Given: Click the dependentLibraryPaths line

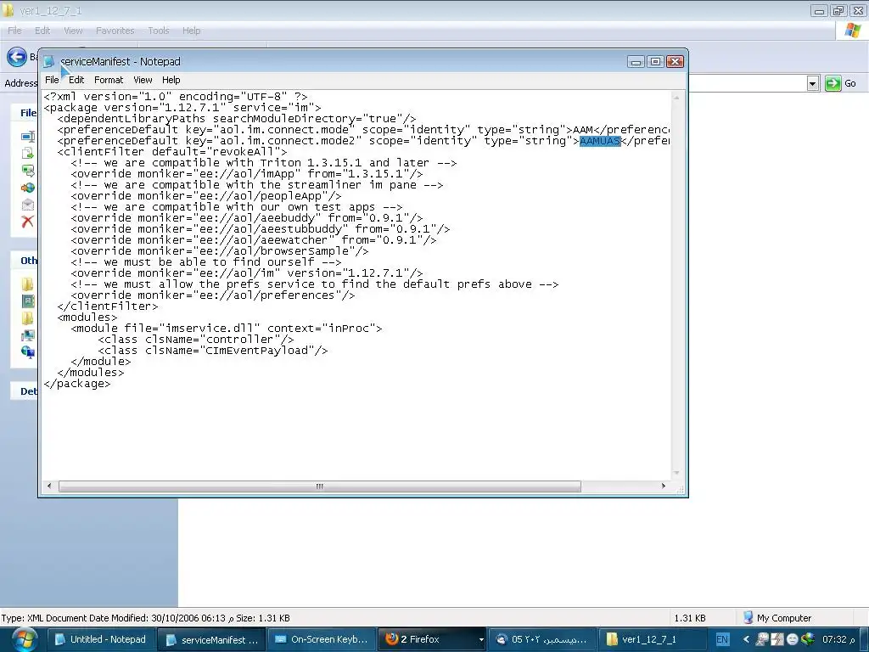Looking at the screenshot, I should (237, 119).
